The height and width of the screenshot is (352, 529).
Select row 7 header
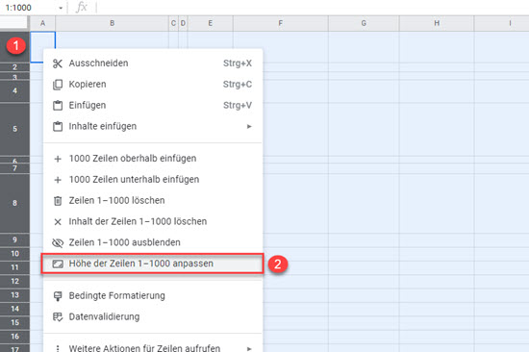pyautogui.click(x=14, y=168)
